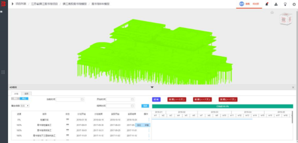Click the red 延期(<=3天) legend button
This screenshot has height=143, width=298.
pos(177,100)
